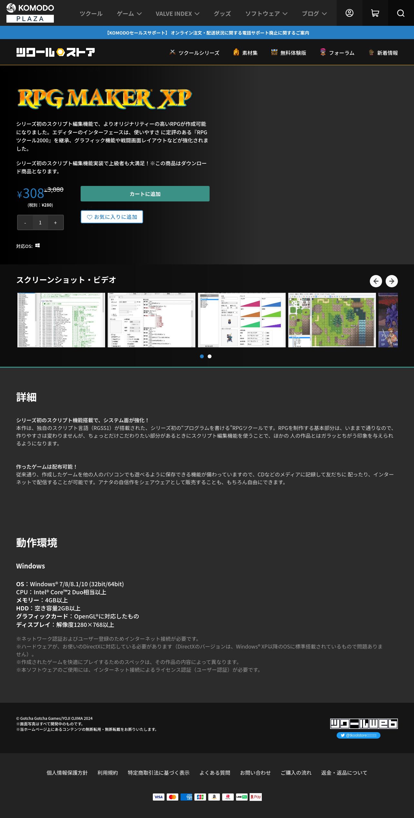
Task: Click the お気に入りに追加 button
Action: tap(112, 217)
